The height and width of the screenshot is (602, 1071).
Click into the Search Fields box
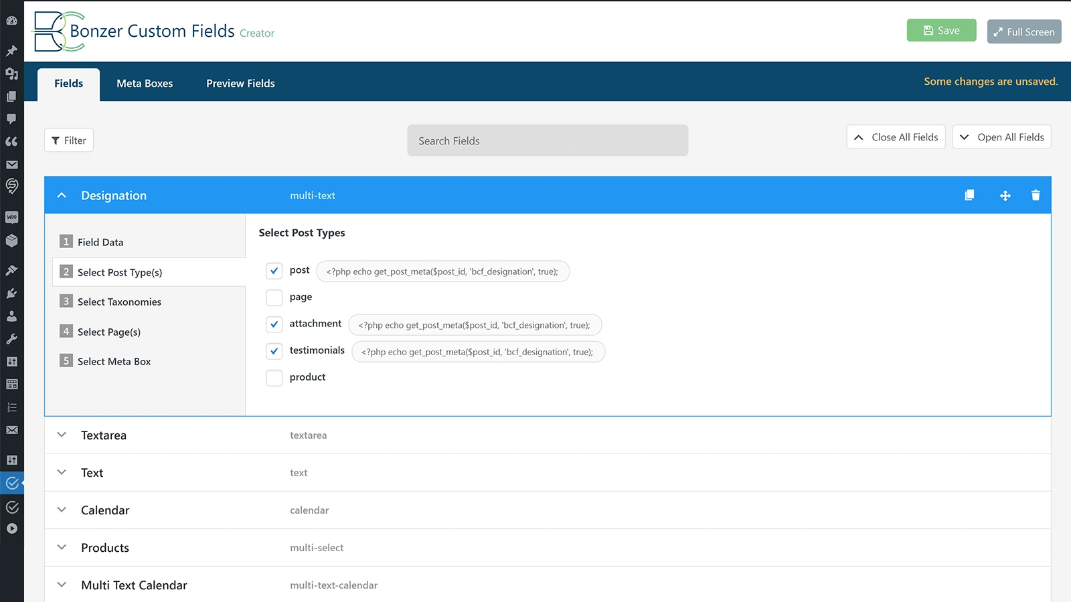pos(547,140)
